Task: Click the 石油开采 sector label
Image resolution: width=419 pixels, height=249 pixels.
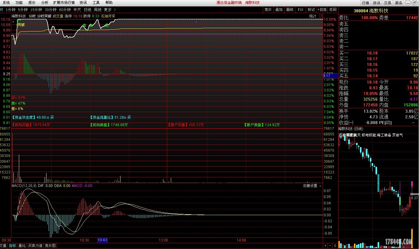Action: [108, 16]
